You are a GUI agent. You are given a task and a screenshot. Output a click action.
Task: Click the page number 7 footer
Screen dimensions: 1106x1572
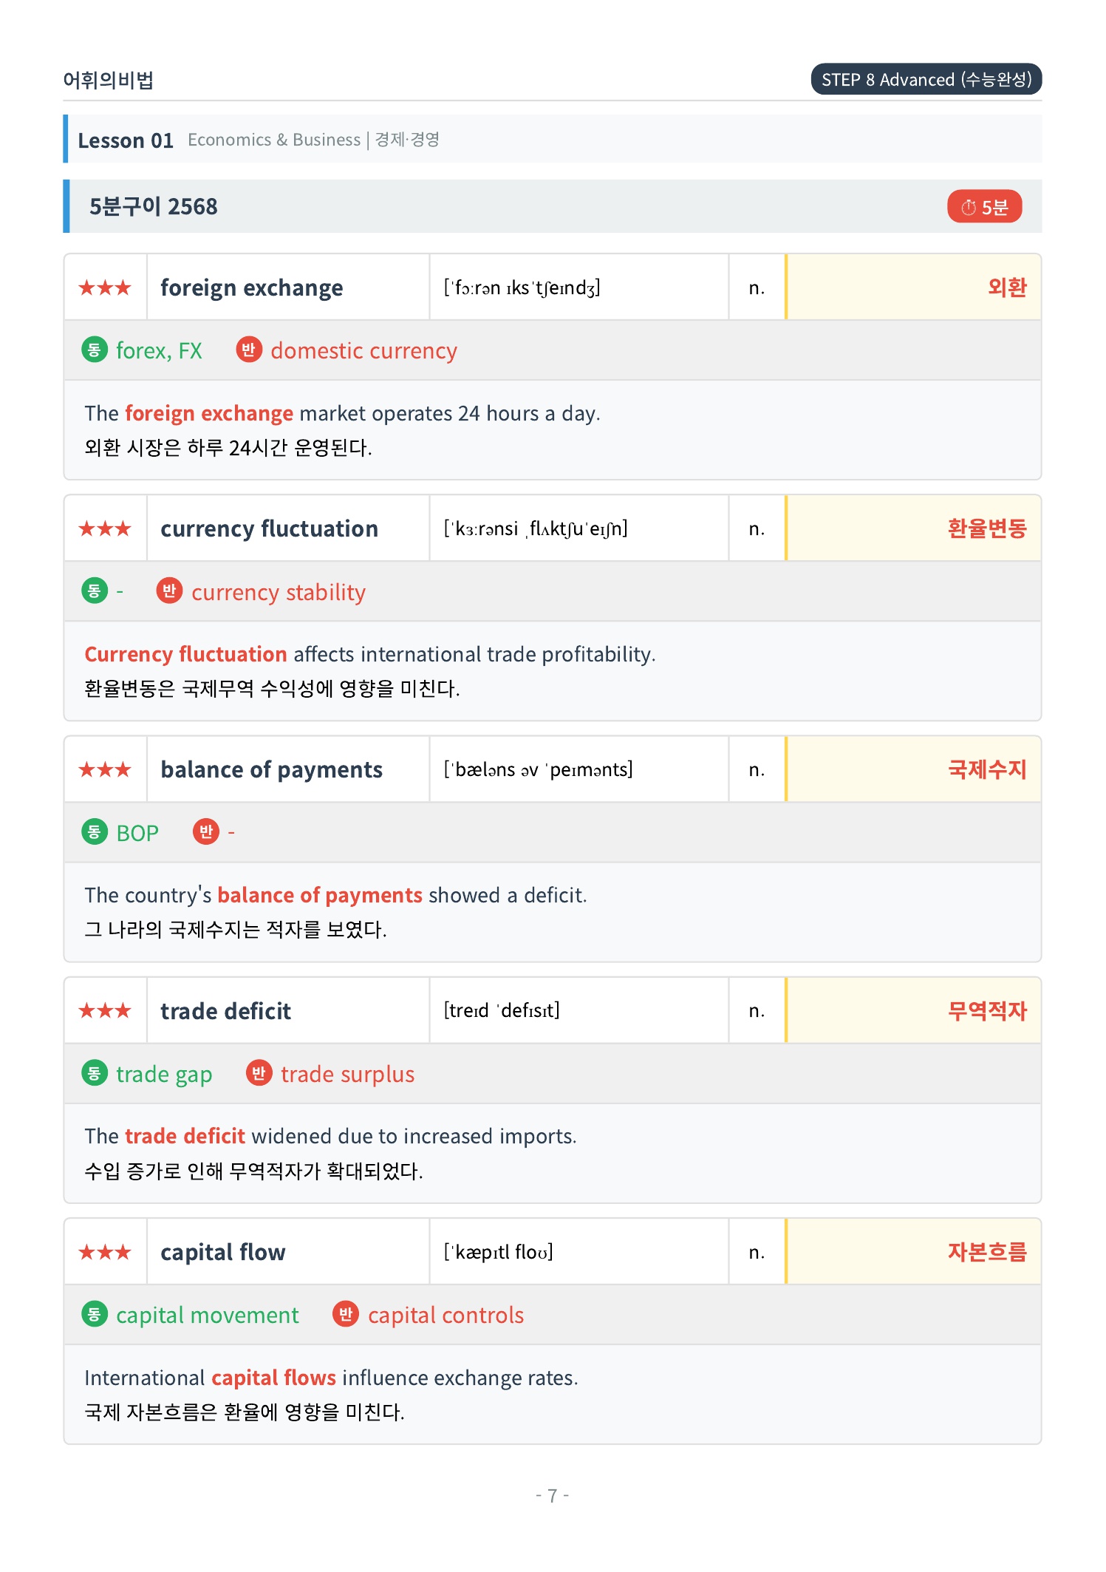pos(553,1496)
